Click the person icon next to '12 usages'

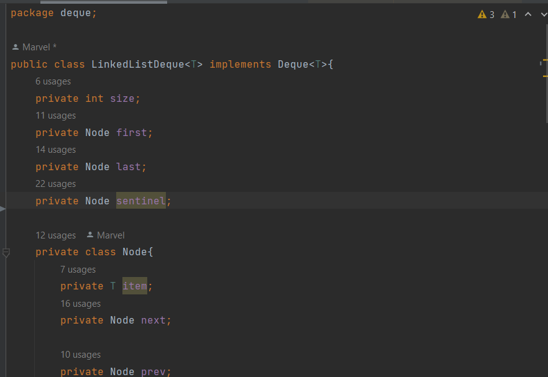pos(90,235)
